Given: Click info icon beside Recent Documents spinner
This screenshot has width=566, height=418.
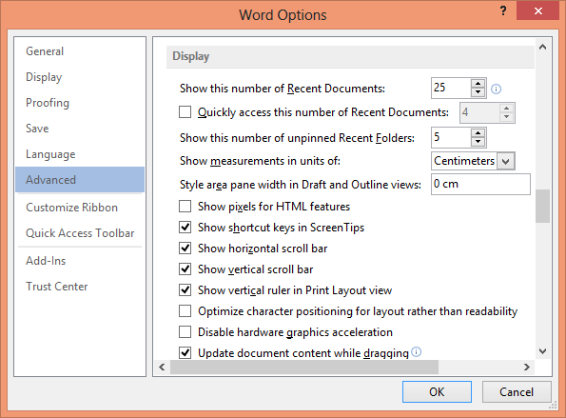Looking at the screenshot, I should 496,89.
